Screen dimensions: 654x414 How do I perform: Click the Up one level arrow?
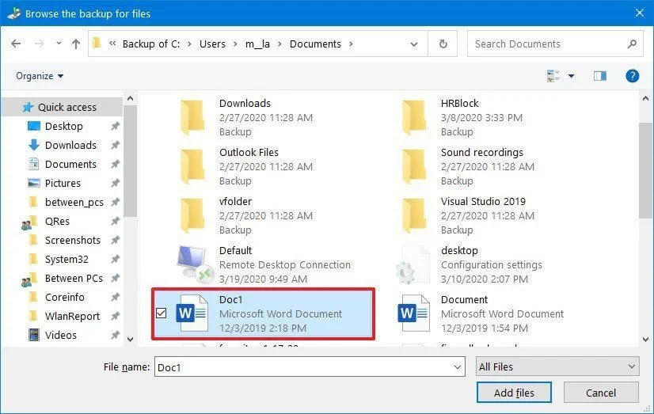point(76,44)
